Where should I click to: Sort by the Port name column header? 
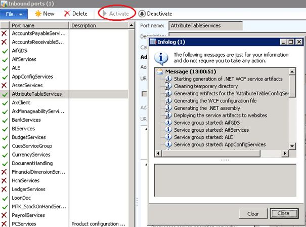[x=39, y=25]
